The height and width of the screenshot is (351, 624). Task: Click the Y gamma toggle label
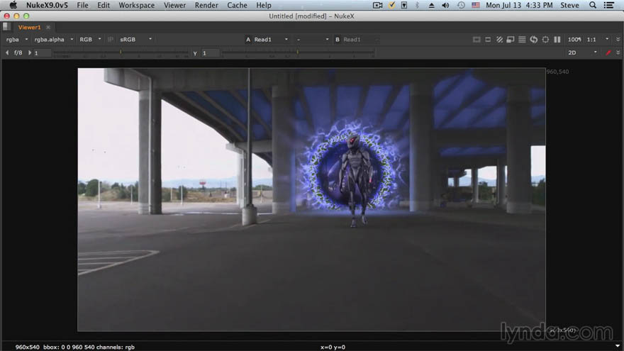click(195, 53)
